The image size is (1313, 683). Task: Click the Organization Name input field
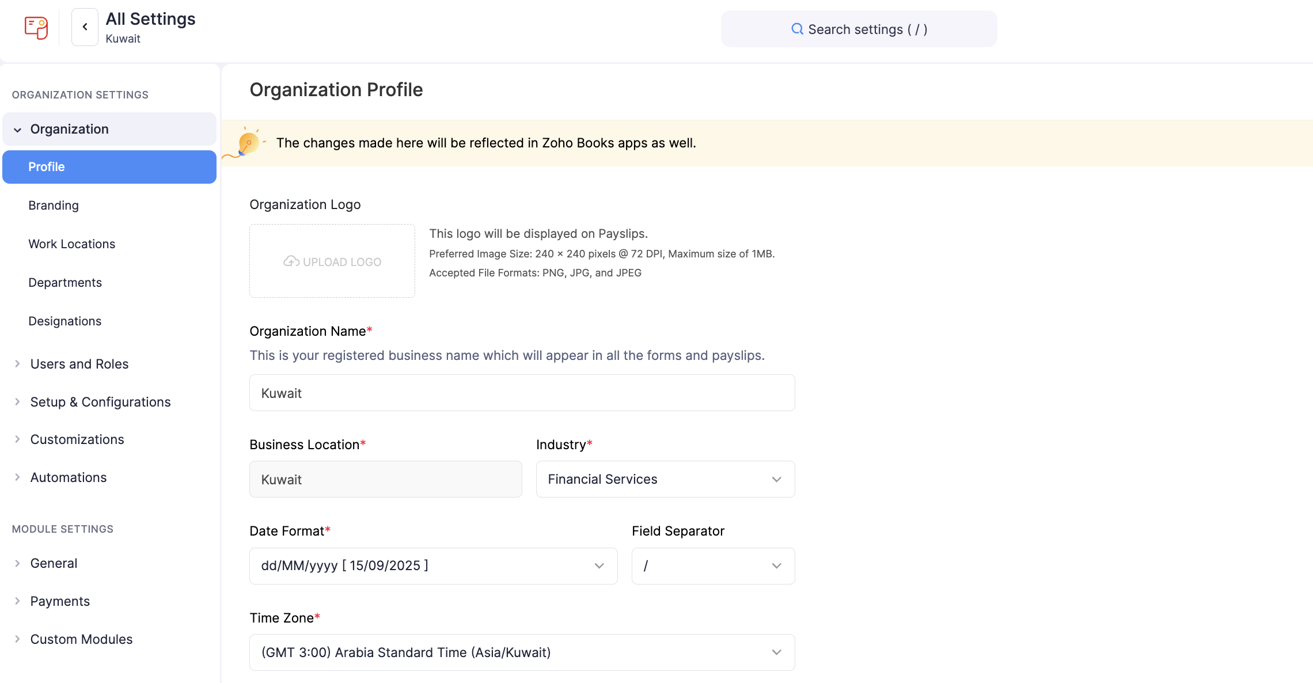point(522,393)
